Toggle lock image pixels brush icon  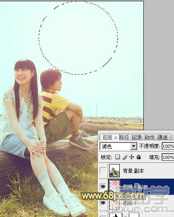click(x=125, y=157)
